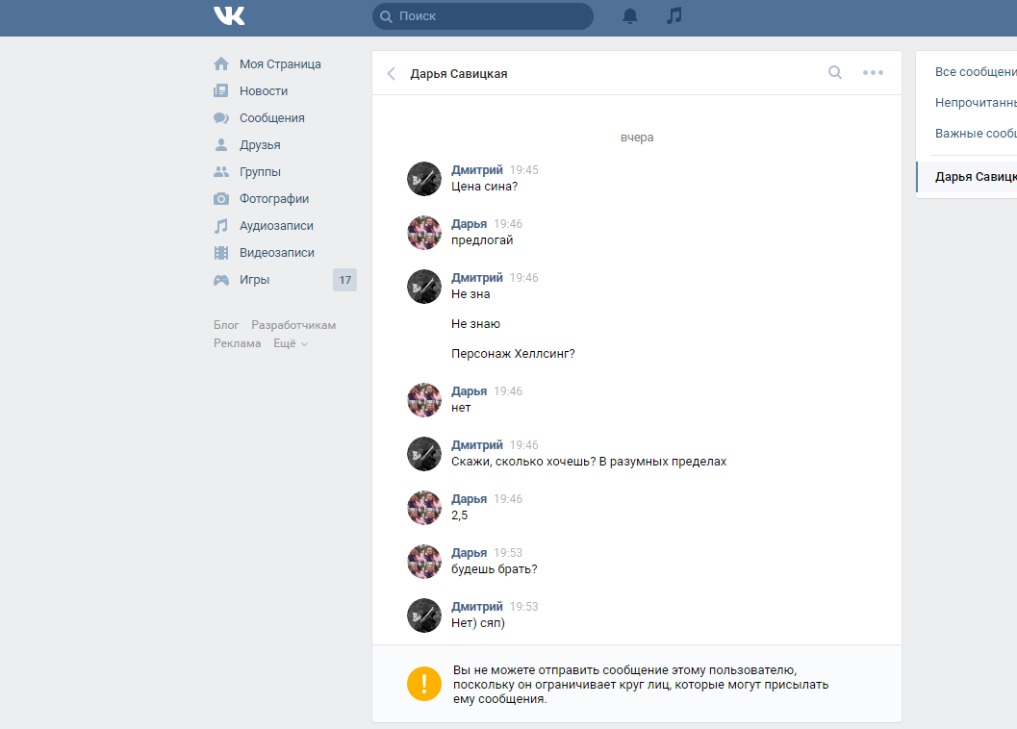Click the camera icon for Фотографии
The height and width of the screenshot is (729, 1017).
point(221,198)
